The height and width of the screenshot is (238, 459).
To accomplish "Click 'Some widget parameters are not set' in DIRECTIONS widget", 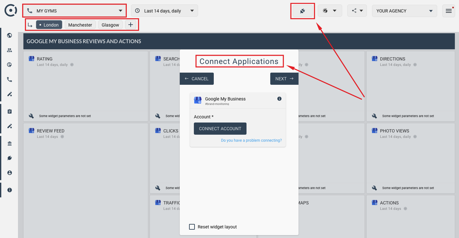I will pyautogui.click(x=408, y=116).
